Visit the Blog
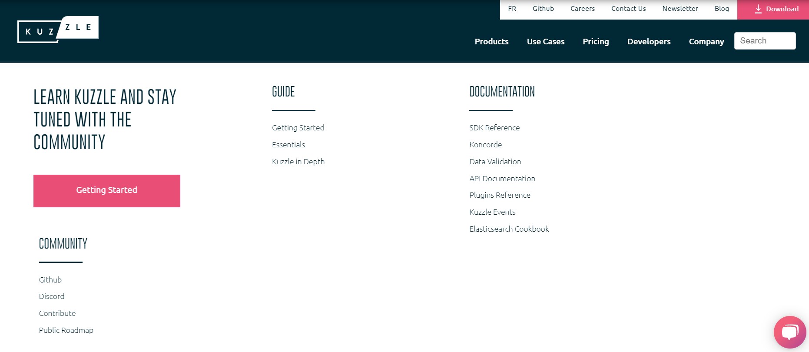Image resolution: width=809 pixels, height=352 pixels. [722, 9]
